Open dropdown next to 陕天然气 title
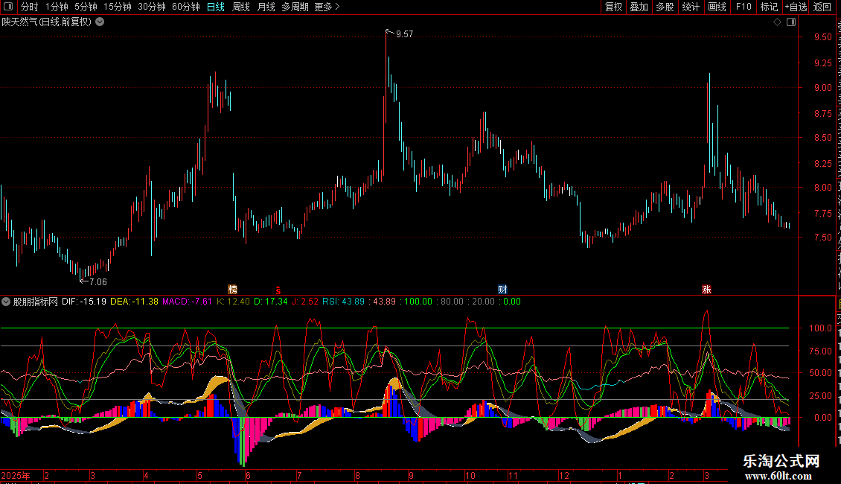The height and width of the screenshot is (484, 841). click(100, 22)
